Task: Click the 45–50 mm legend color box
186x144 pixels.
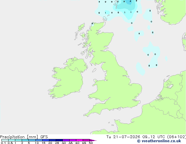Action: (x=86, y=140)
